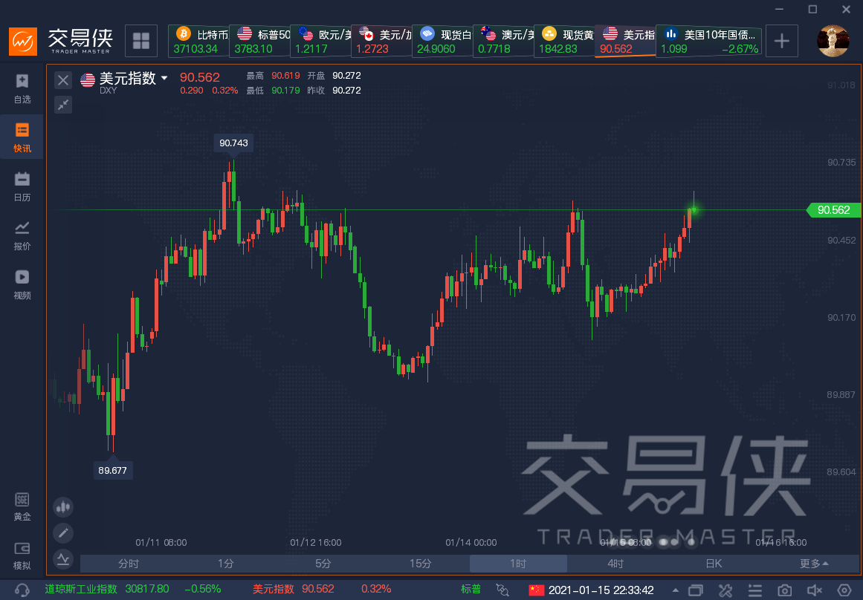
Task: Select the pencil drawing tool
Action: [63, 533]
